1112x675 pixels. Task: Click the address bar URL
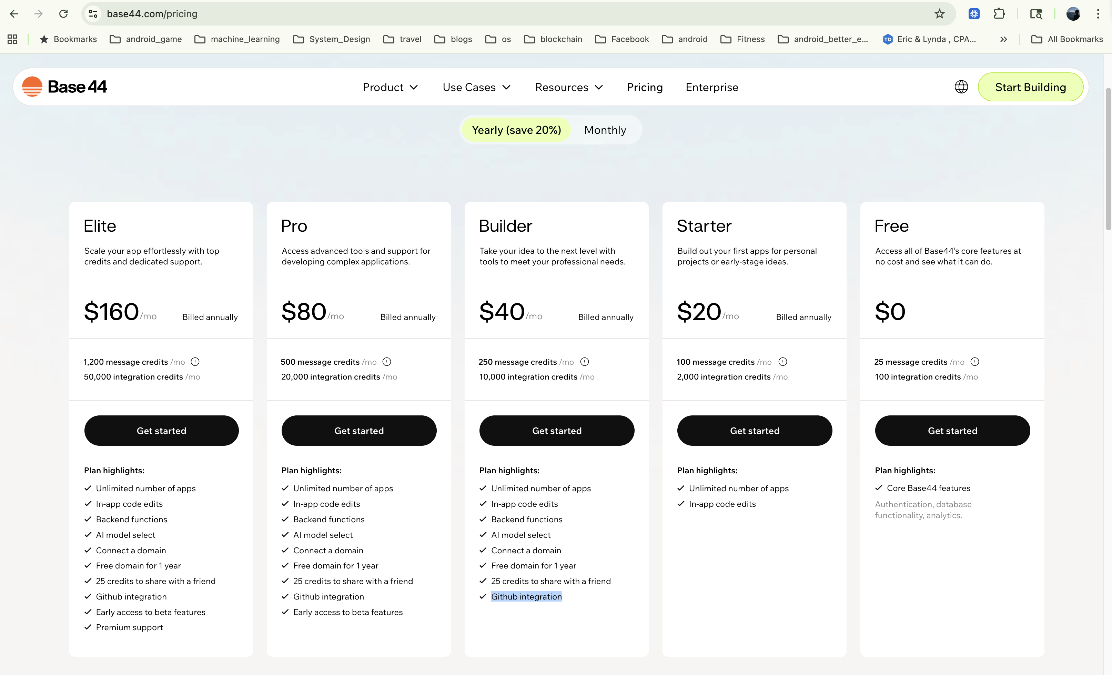click(x=152, y=13)
